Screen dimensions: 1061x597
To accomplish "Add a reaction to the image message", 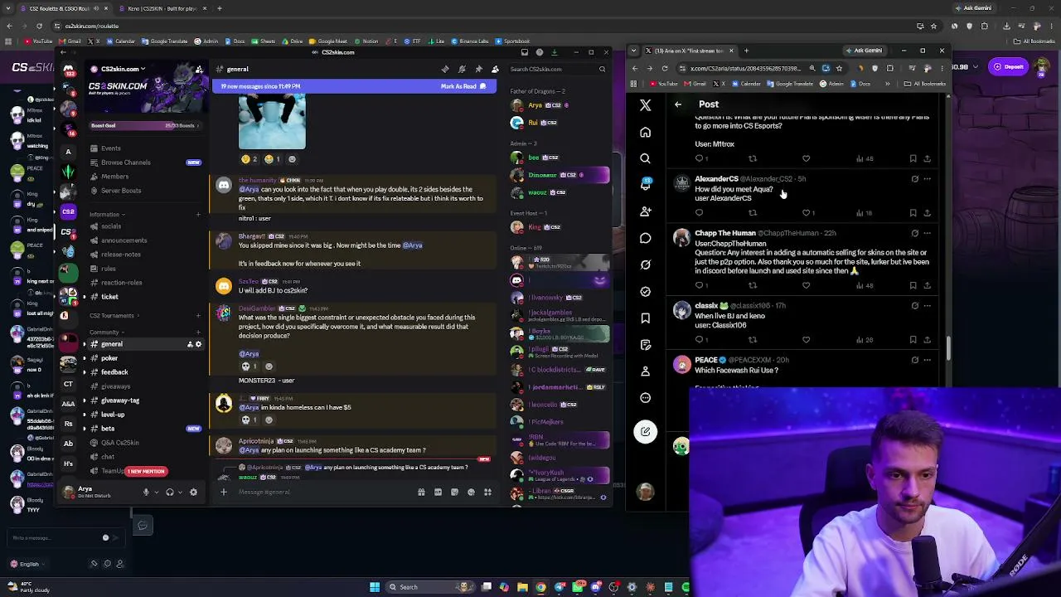I will [x=292, y=159].
